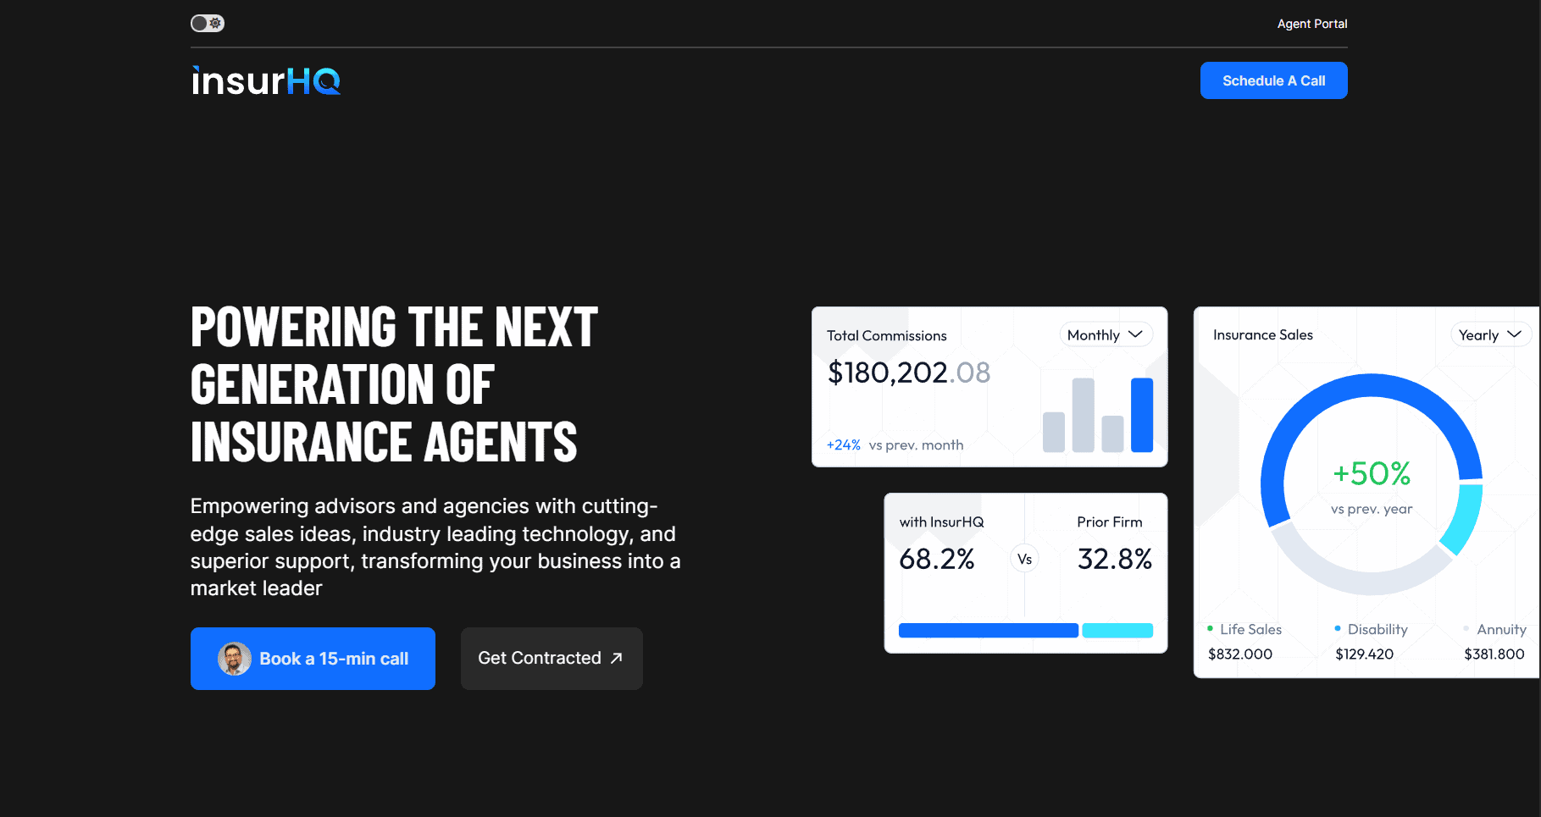Expand the Yearly period dropdown
The image size is (1541, 817).
pos(1489,335)
